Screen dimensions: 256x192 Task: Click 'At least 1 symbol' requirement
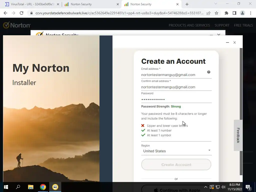tap(159, 135)
